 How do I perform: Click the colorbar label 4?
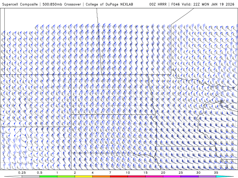pos(93,173)
